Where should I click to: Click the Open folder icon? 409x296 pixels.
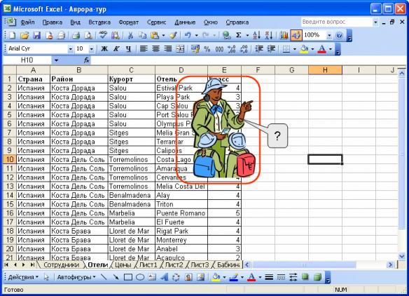(x=25, y=35)
